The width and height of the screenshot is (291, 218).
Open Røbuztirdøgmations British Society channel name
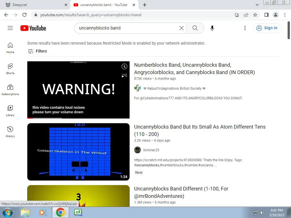(x=174, y=89)
